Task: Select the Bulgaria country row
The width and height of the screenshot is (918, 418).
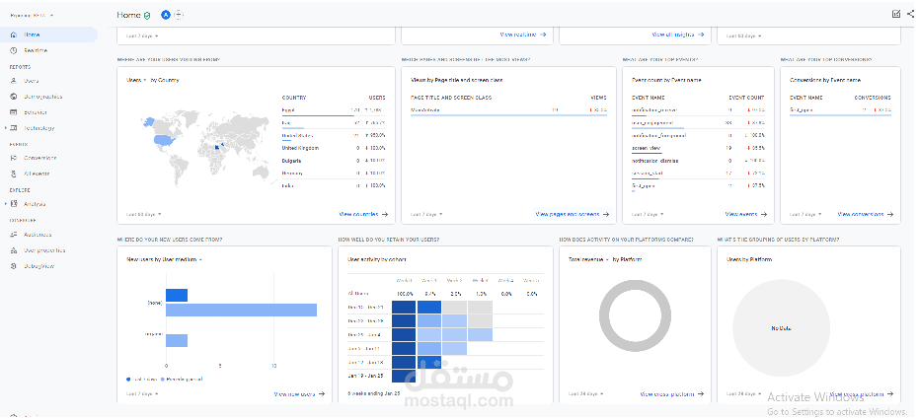Action: (334, 160)
